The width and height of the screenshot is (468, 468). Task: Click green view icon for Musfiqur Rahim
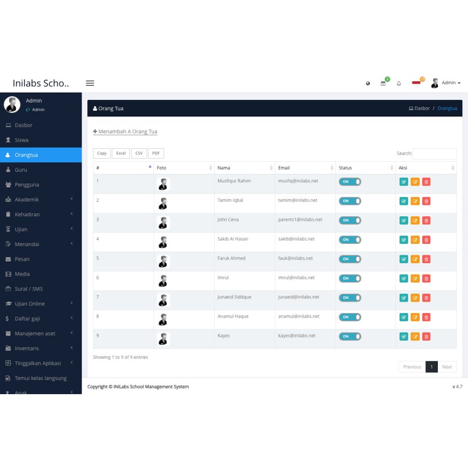click(404, 182)
